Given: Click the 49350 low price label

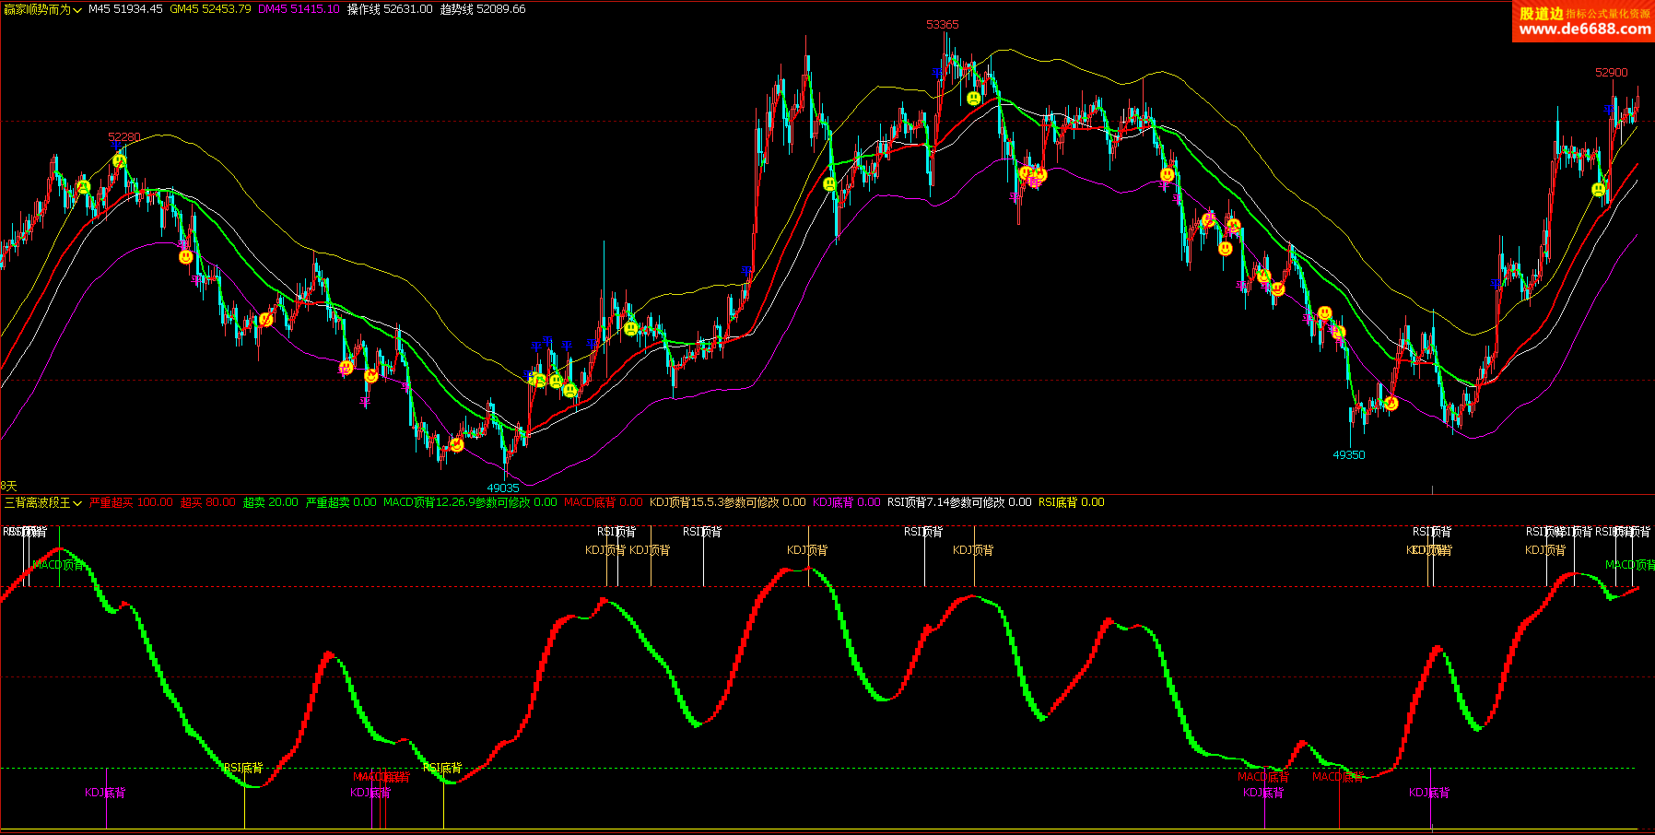Looking at the screenshot, I should 1348,455.
